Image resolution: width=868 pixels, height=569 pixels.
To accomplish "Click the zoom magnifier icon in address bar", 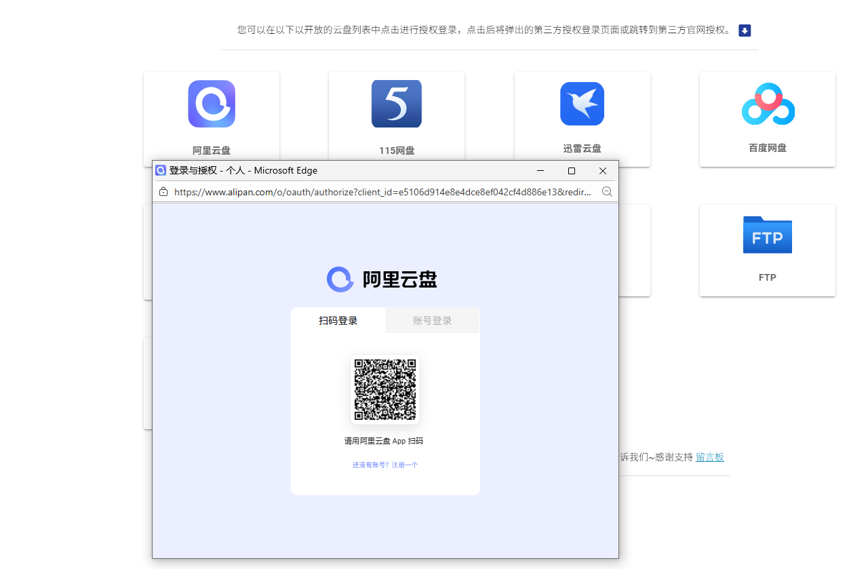I will [607, 192].
